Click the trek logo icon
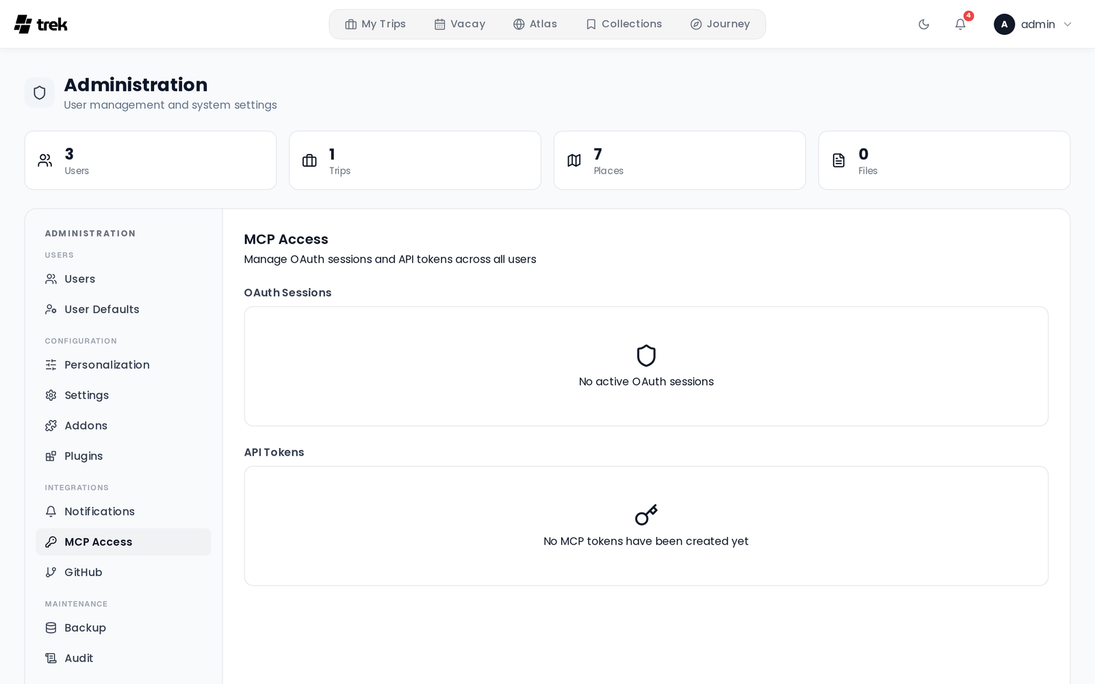The image size is (1095, 684). 23,25
